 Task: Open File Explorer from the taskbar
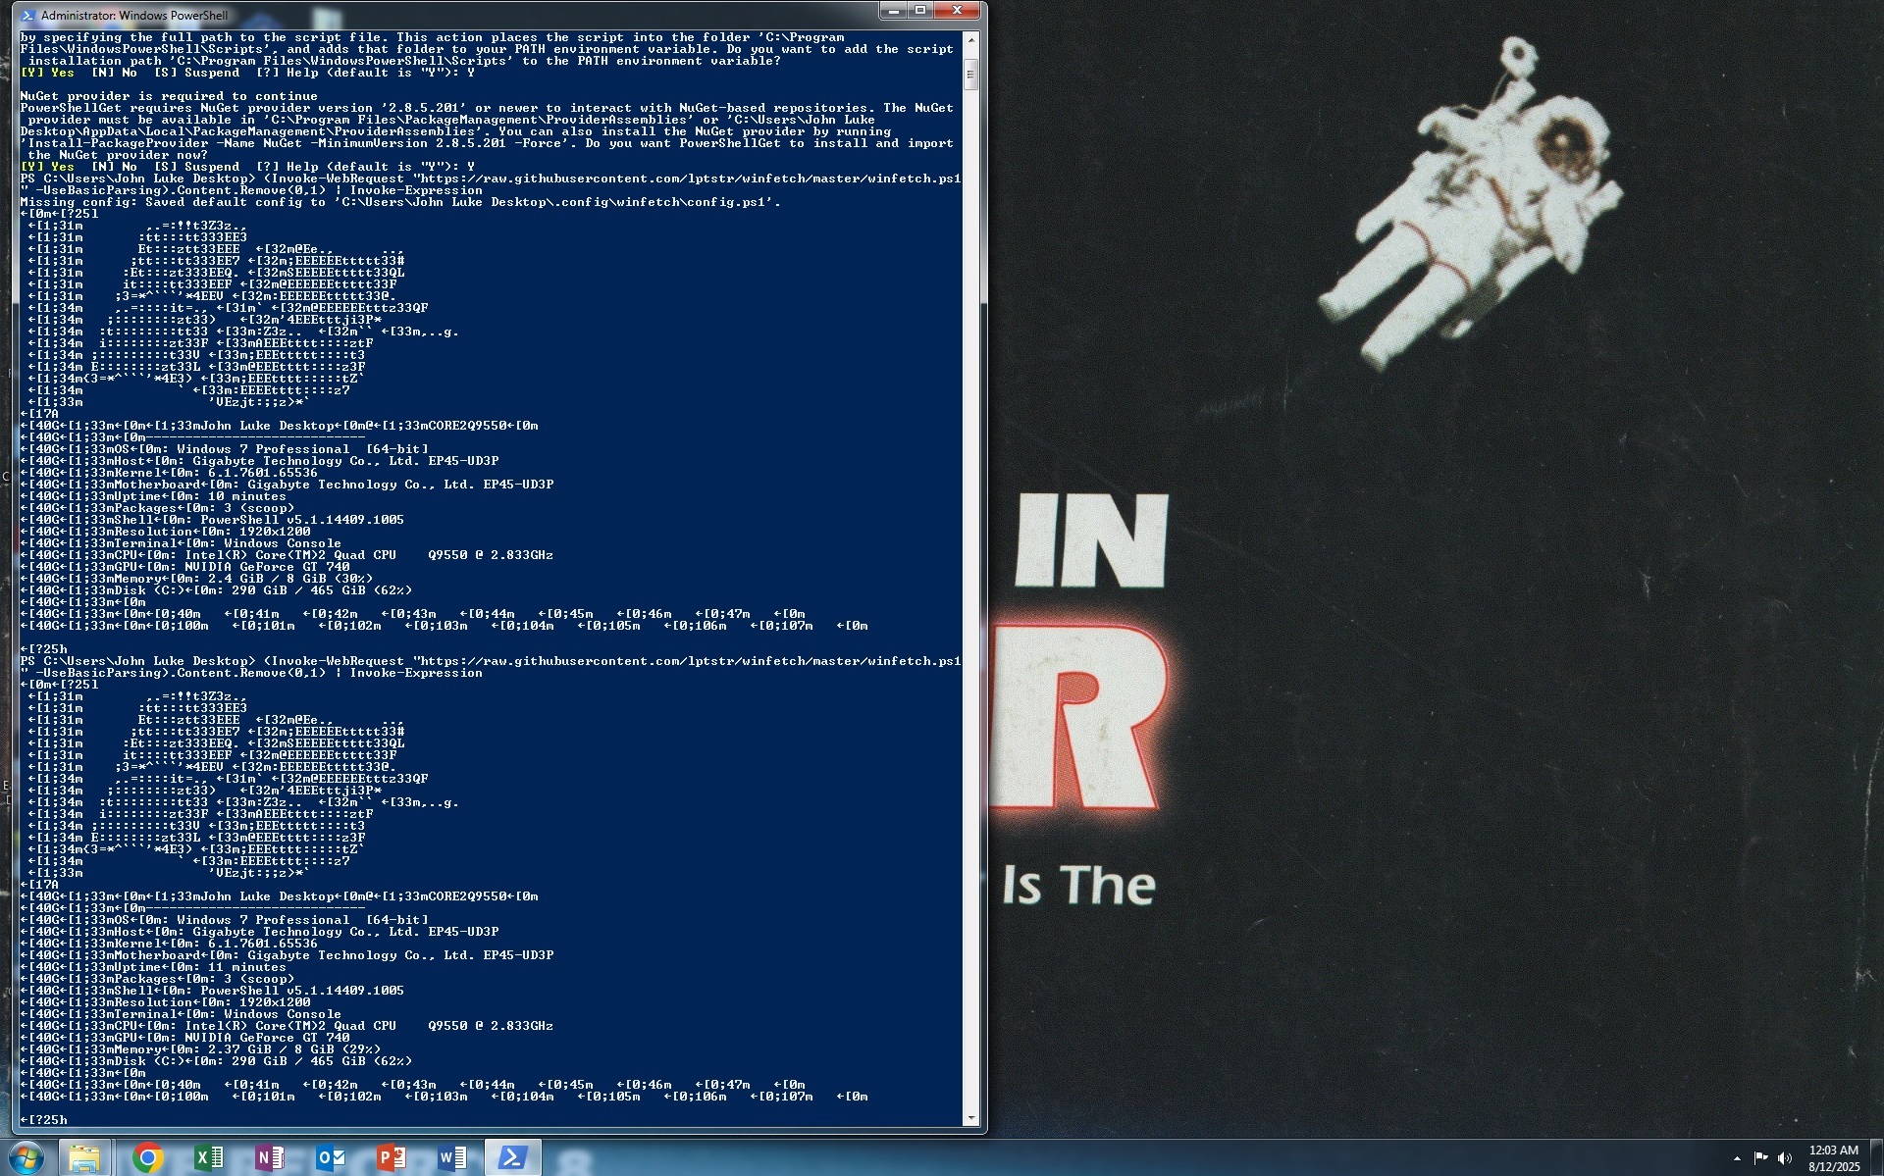(85, 1158)
